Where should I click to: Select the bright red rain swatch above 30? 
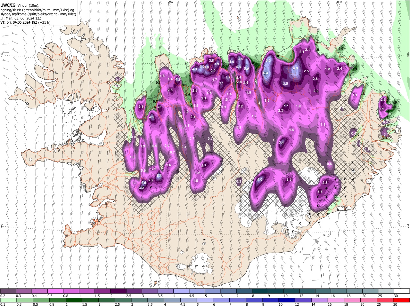(x=401, y=300)
